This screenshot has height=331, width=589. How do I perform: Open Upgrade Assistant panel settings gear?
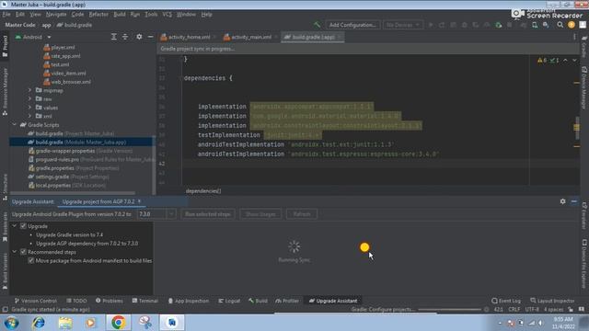point(562,201)
